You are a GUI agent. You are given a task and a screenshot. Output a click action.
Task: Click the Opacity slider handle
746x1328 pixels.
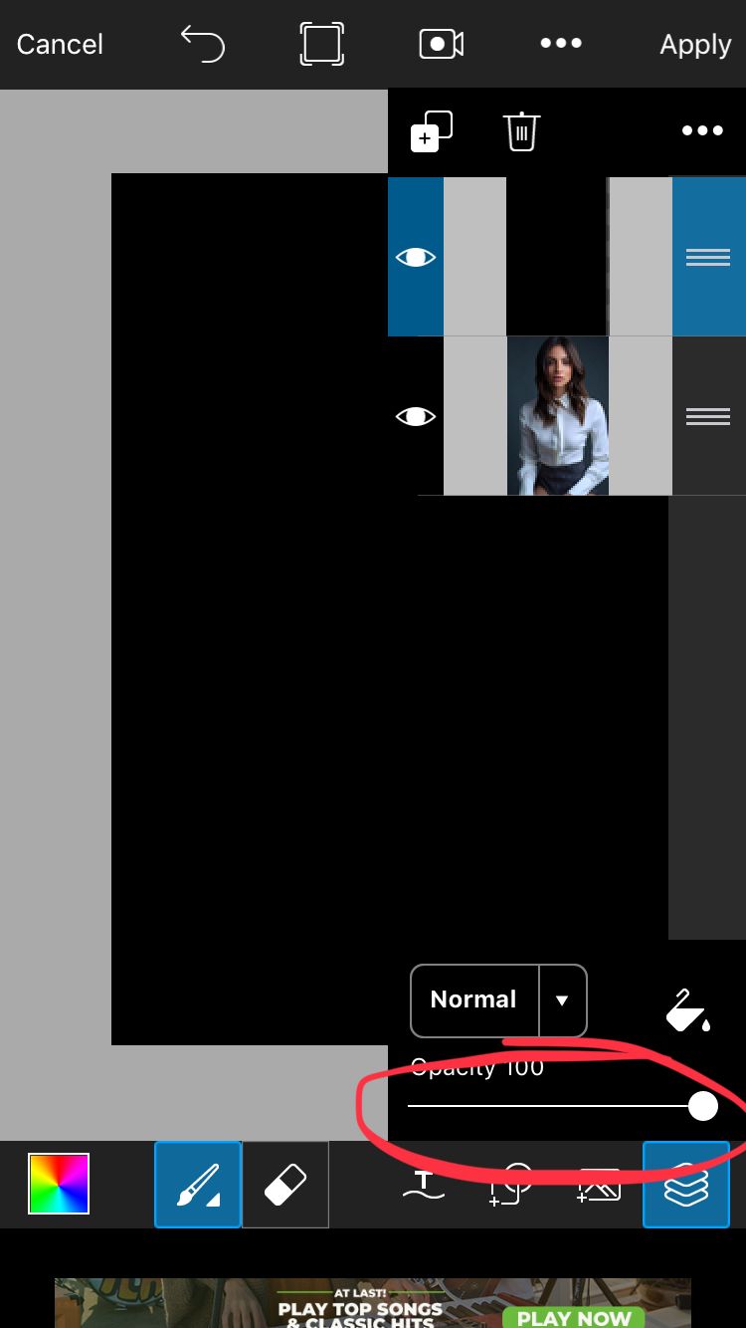[703, 1106]
